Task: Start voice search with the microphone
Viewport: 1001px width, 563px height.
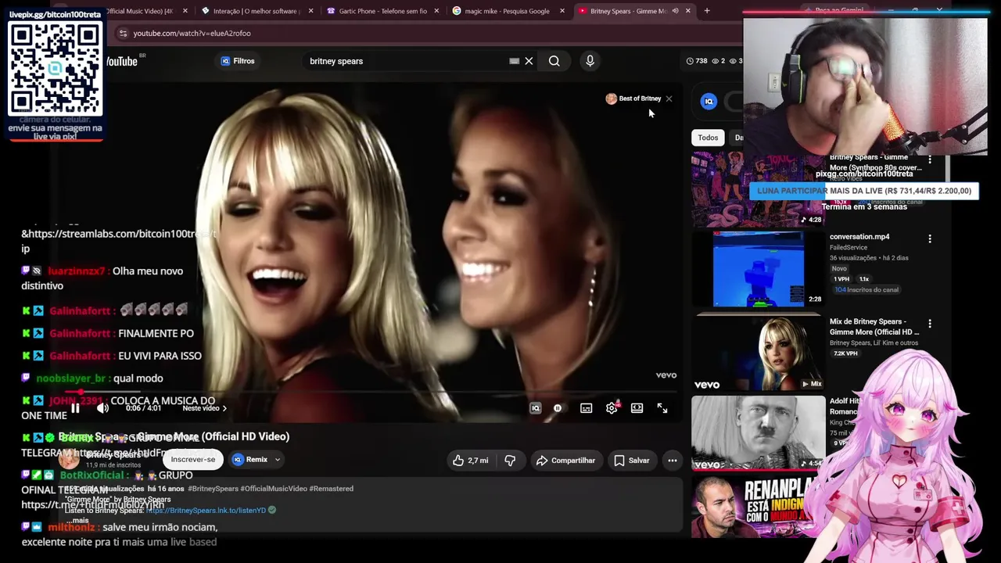Action: [590, 61]
